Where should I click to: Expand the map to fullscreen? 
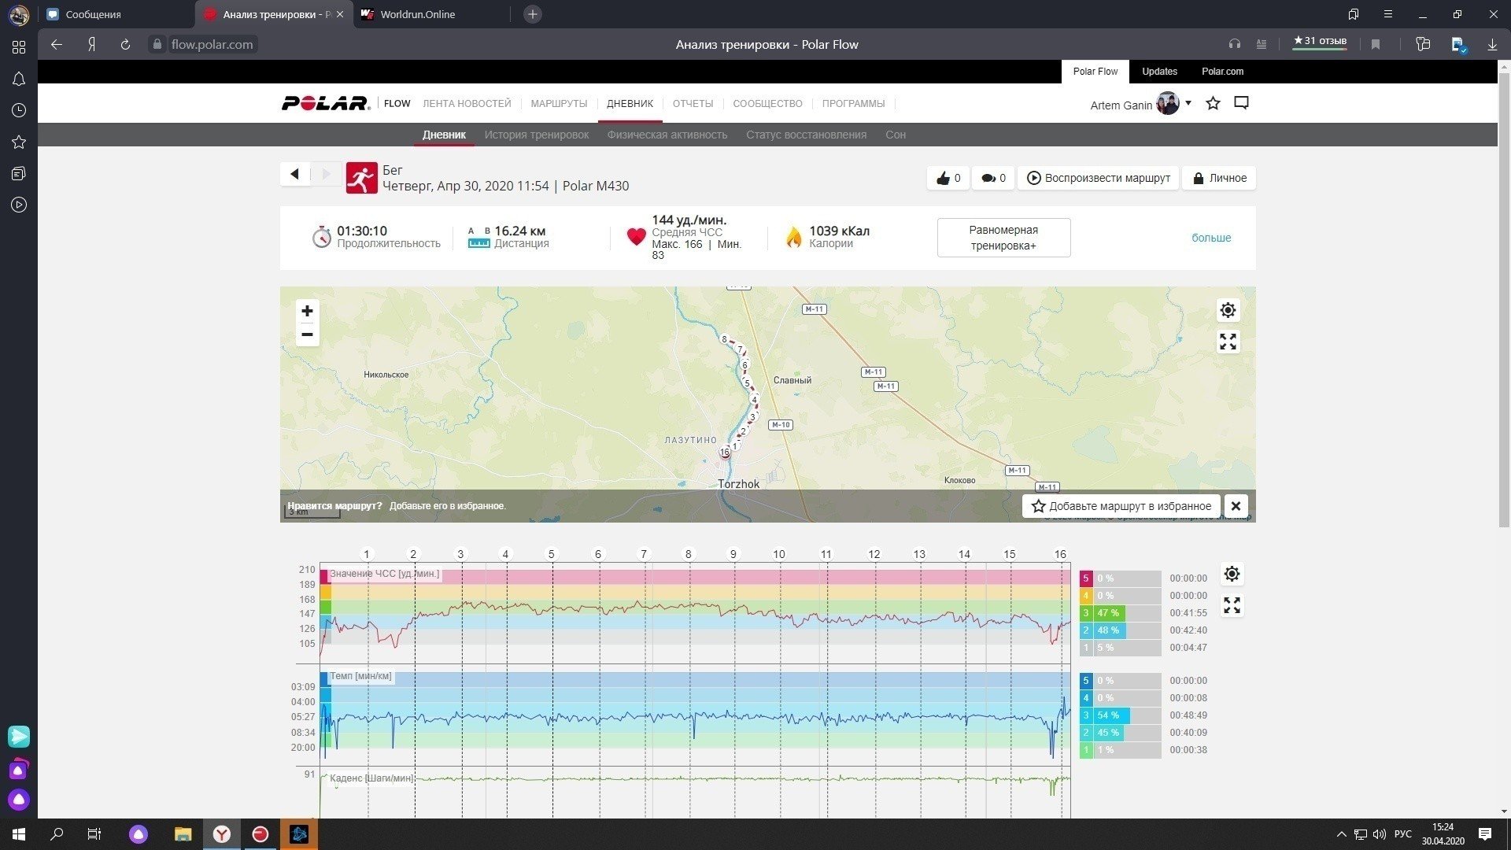point(1228,342)
